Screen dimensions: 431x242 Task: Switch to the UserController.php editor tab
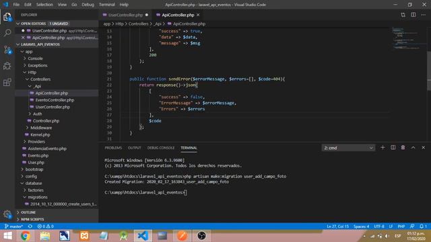click(125, 15)
